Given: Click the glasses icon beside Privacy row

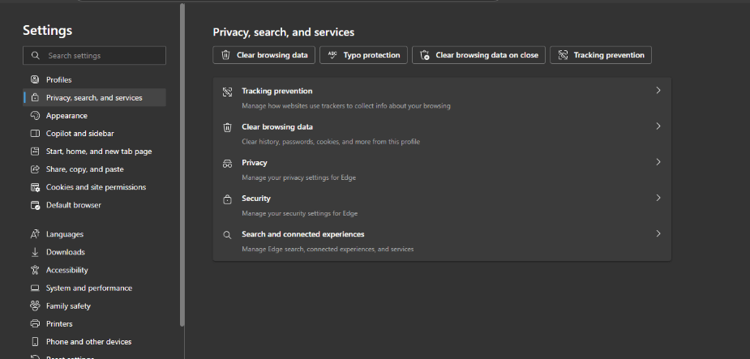Looking at the screenshot, I should (x=227, y=164).
